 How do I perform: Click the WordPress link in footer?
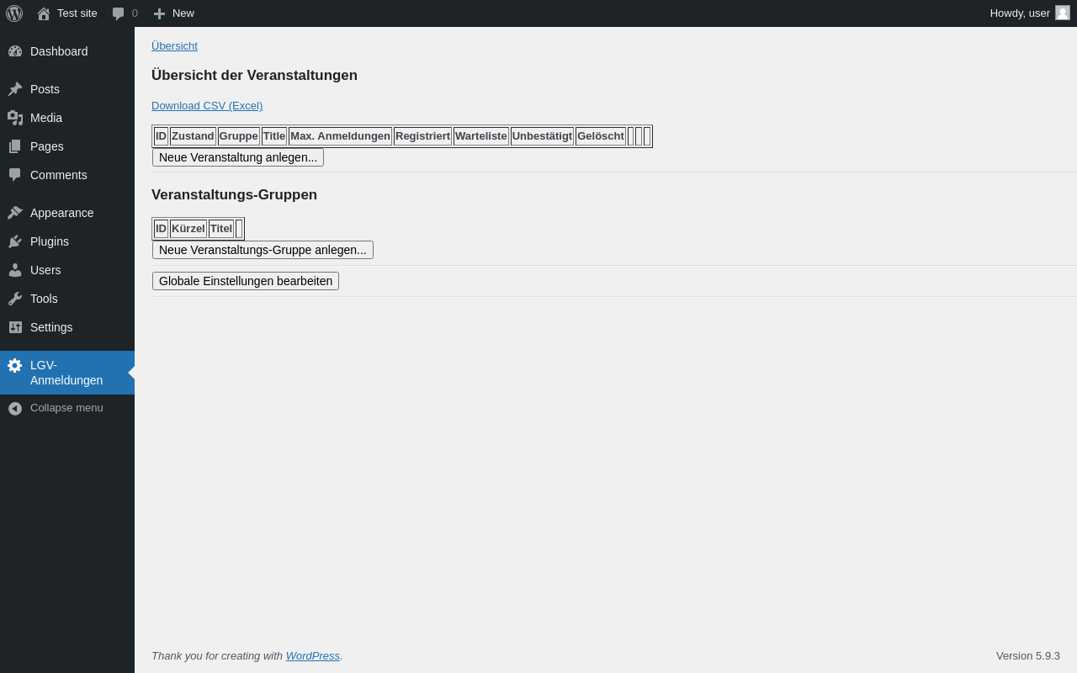click(x=313, y=656)
